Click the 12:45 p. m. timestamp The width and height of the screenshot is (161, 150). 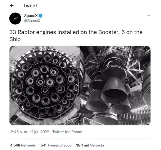18,132
